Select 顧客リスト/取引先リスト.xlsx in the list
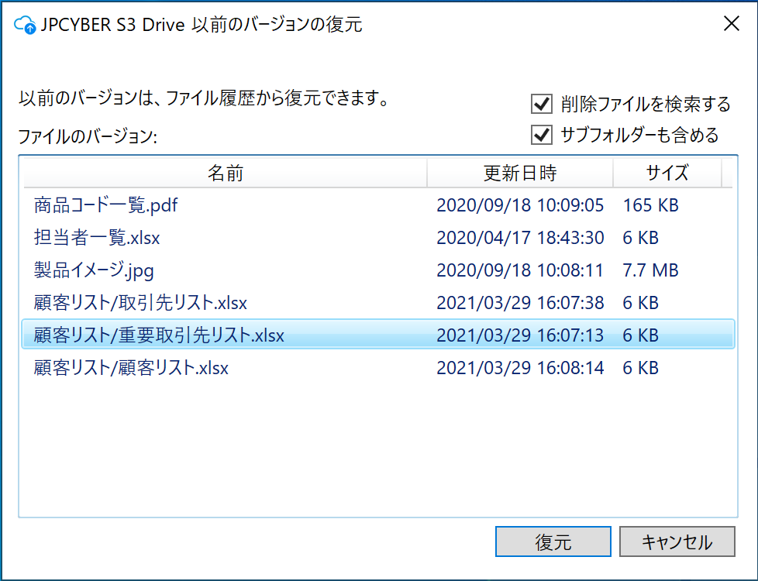The width and height of the screenshot is (758, 581). 140,303
